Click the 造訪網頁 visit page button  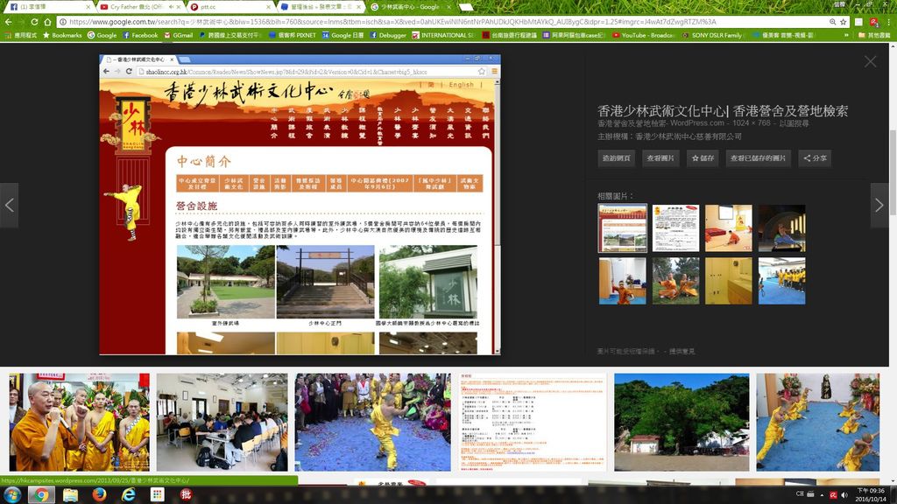click(616, 158)
